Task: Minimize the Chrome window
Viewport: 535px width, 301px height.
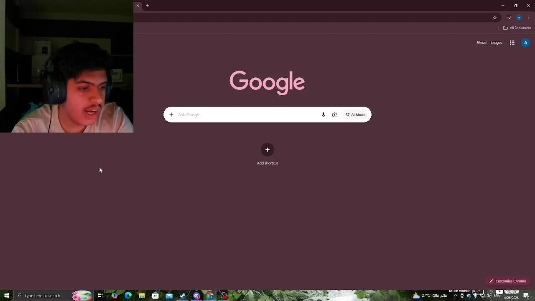Action: (503, 5)
